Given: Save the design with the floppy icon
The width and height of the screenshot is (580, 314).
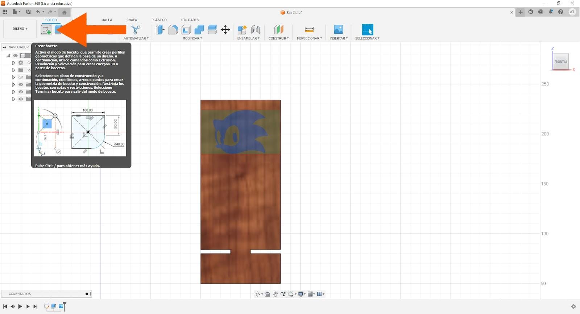Looking at the screenshot, I should [28, 12].
